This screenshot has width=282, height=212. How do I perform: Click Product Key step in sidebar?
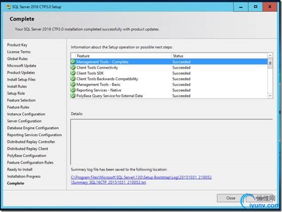[x=17, y=45]
